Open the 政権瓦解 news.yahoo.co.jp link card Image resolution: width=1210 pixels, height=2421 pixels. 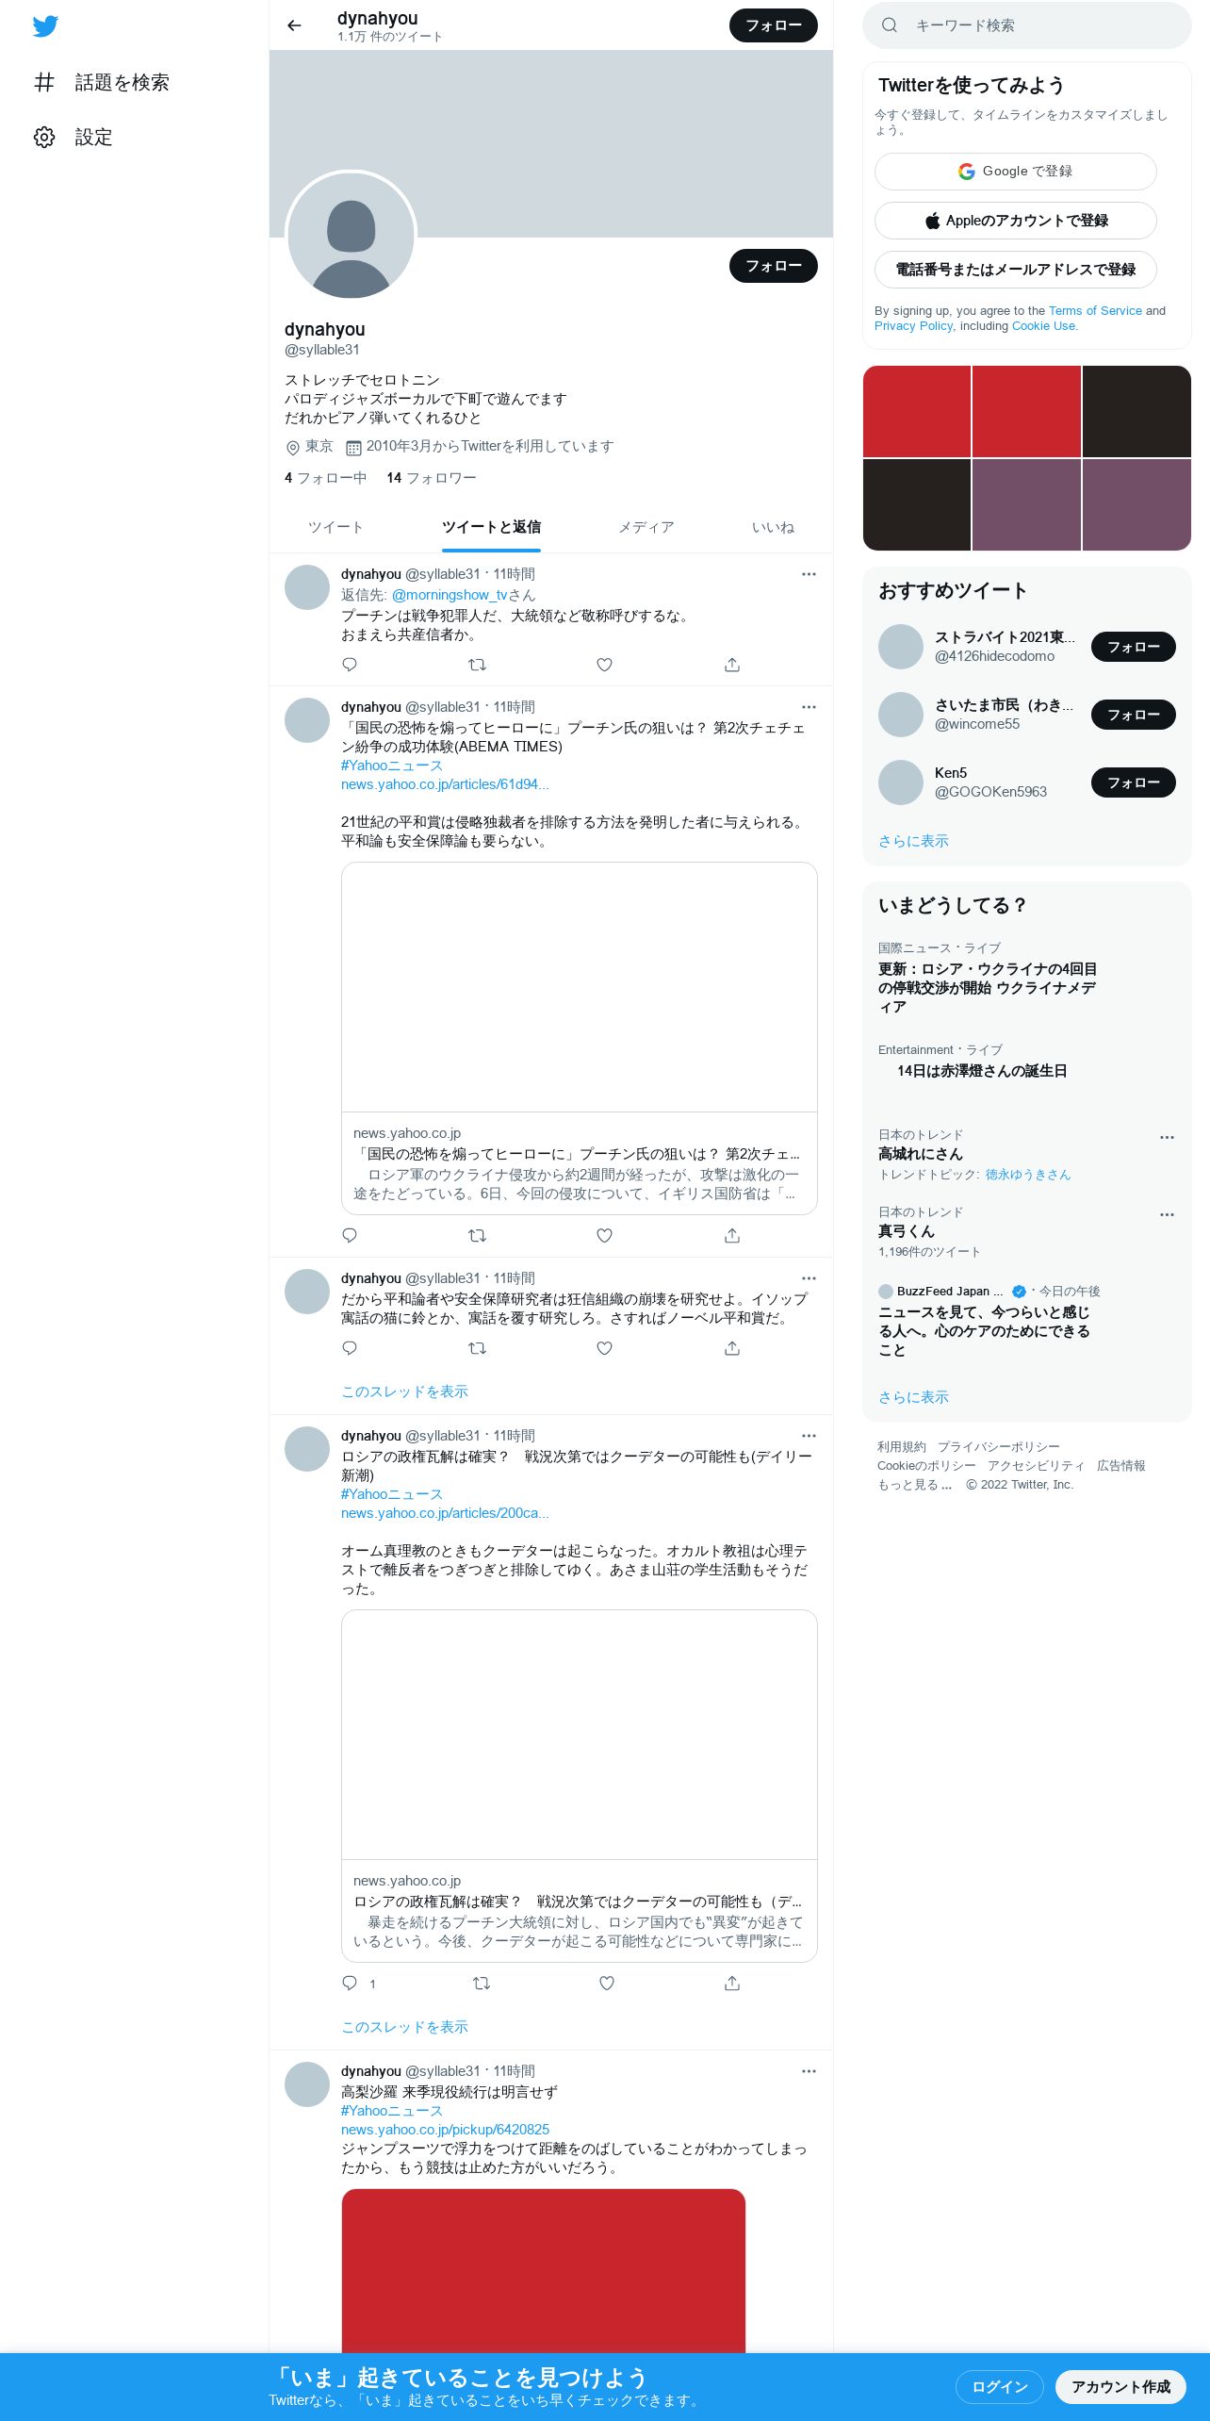point(579,1786)
